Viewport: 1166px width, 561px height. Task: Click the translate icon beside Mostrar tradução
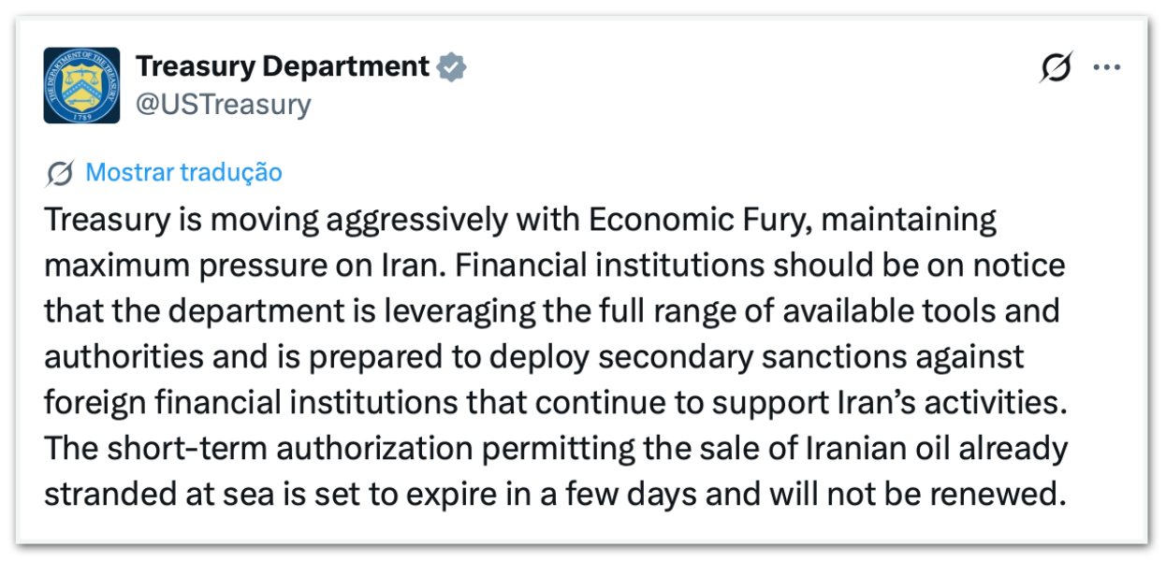click(60, 173)
